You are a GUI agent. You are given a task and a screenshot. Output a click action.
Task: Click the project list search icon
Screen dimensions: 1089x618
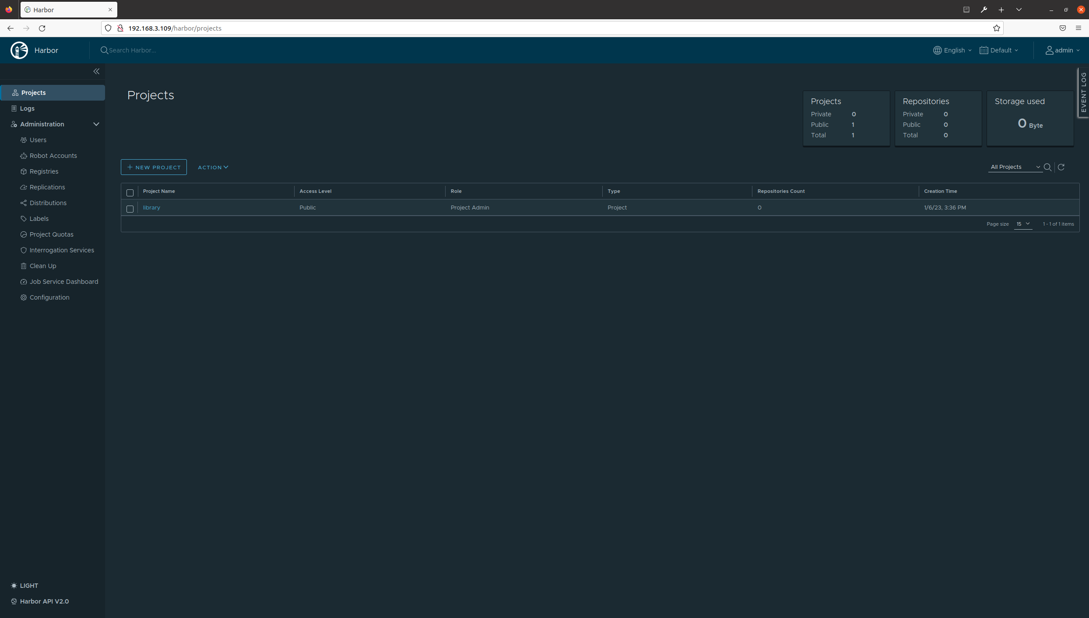pyautogui.click(x=1047, y=167)
